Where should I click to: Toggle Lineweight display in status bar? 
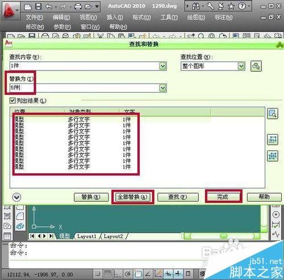178,274
